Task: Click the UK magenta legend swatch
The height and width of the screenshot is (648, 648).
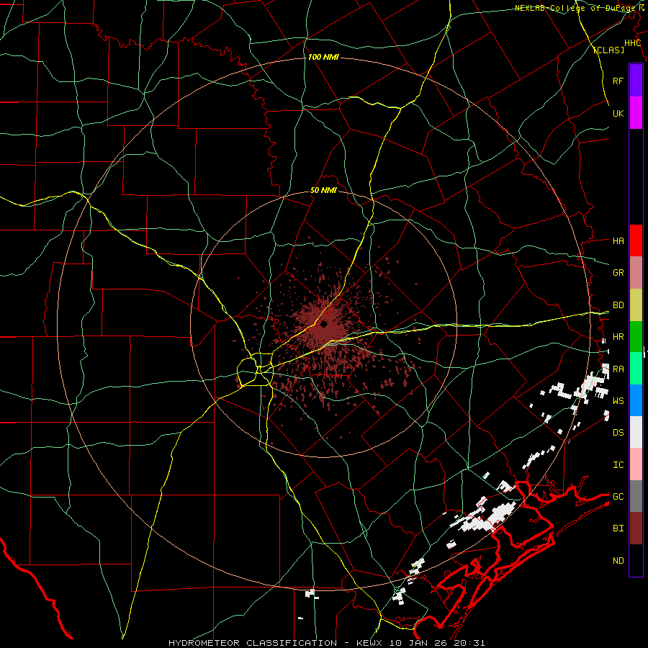Action: [636, 113]
